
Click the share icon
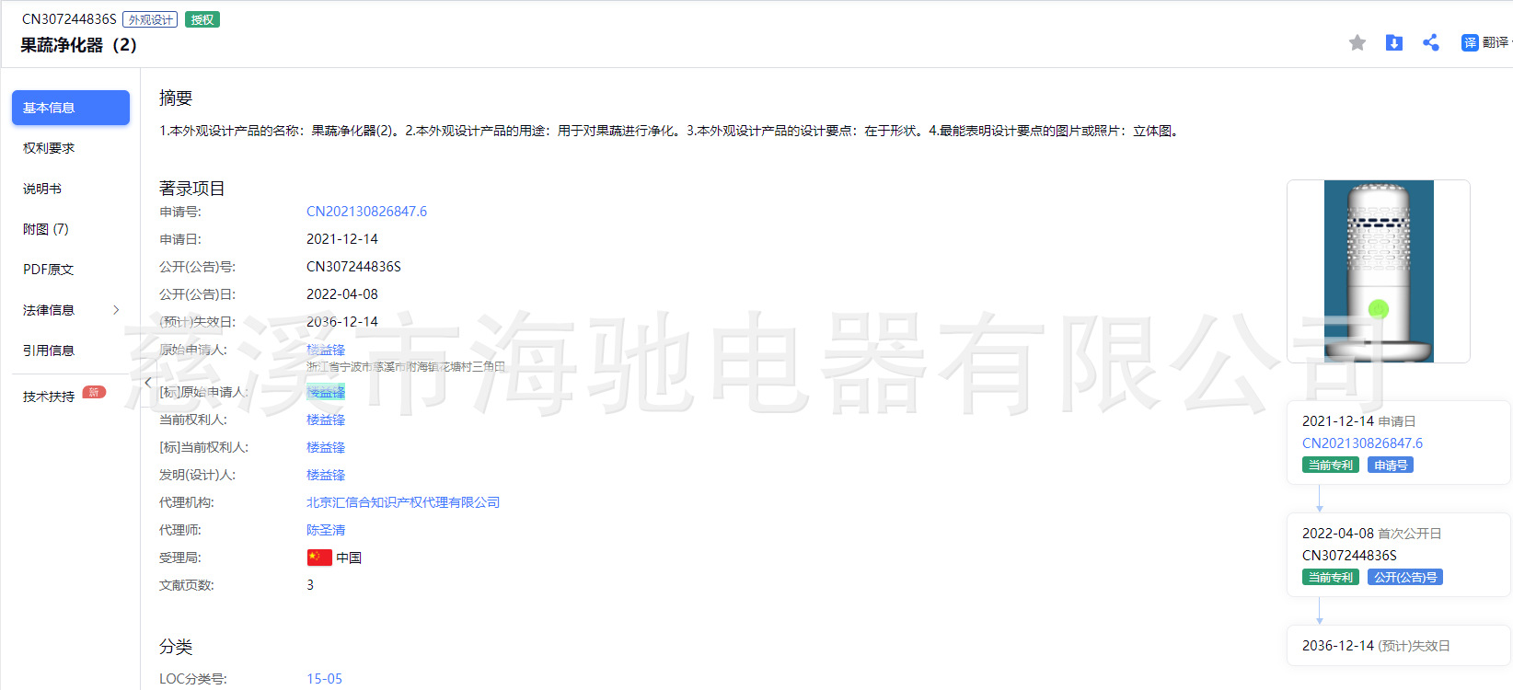pyautogui.click(x=1431, y=42)
